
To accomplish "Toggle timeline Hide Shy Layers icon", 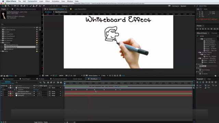I will click(x=48, y=83).
